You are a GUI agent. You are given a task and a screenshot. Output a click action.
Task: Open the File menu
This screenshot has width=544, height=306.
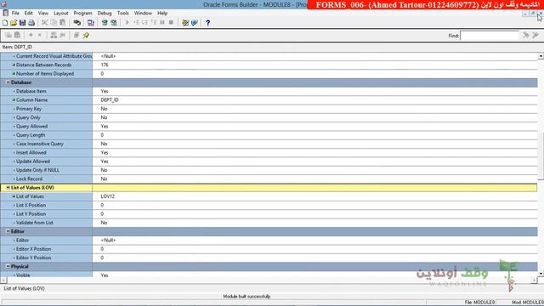point(15,14)
